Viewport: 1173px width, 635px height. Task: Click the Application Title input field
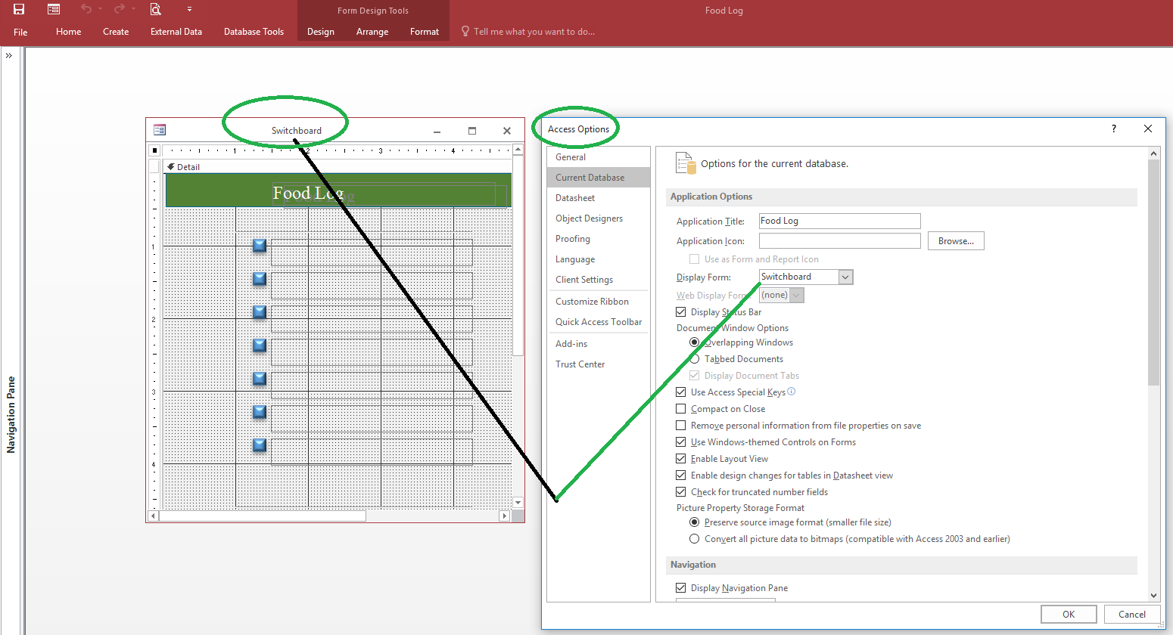click(x=839, y=221)
